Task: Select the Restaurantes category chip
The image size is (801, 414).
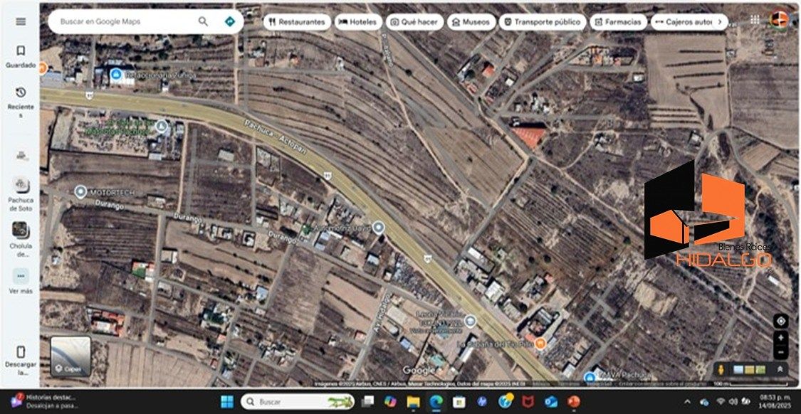Action: coord(297,22)
